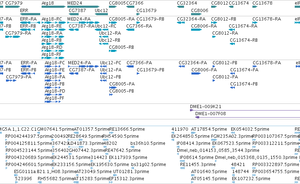Click the RE11455.3prime EST label
This screenshot has height=184, width=300.
(x=198, y=165)
